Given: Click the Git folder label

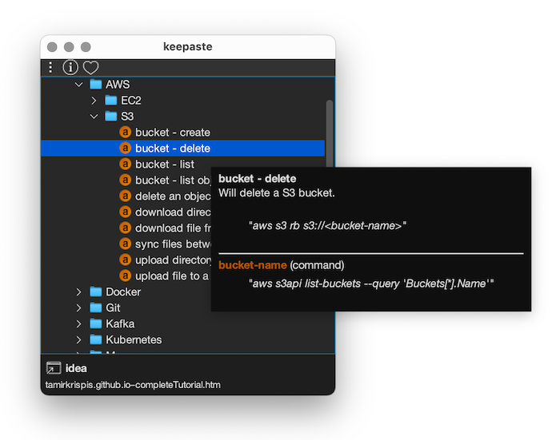Looking at the screenshot, I should pos(114,307).
